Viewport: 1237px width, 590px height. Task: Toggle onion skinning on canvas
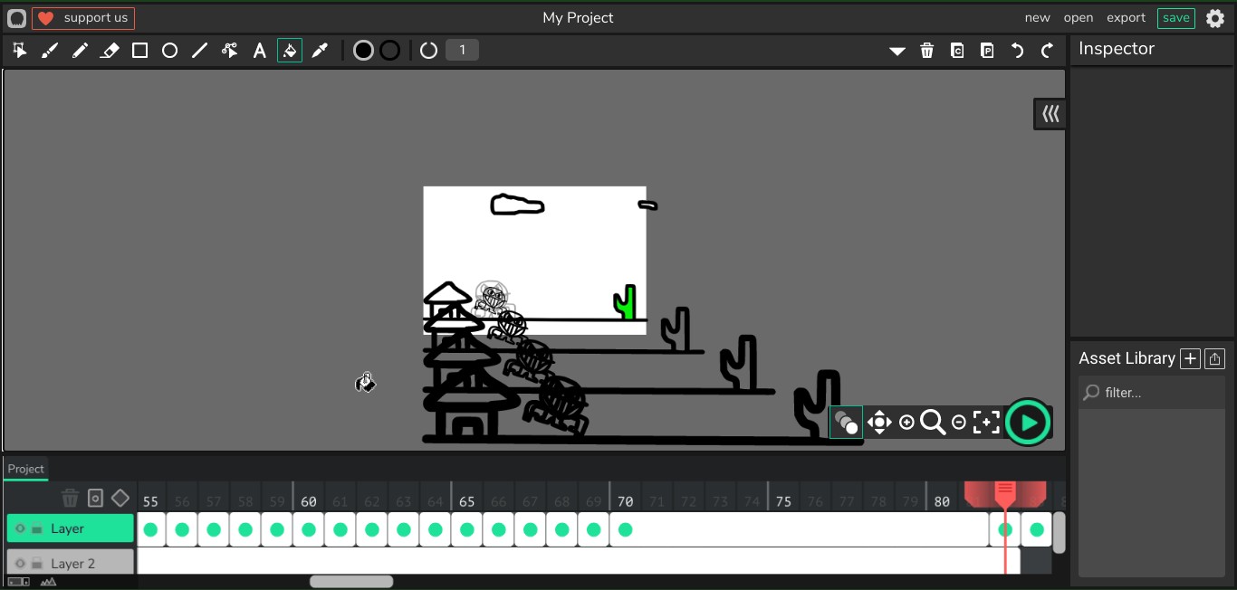846,423
